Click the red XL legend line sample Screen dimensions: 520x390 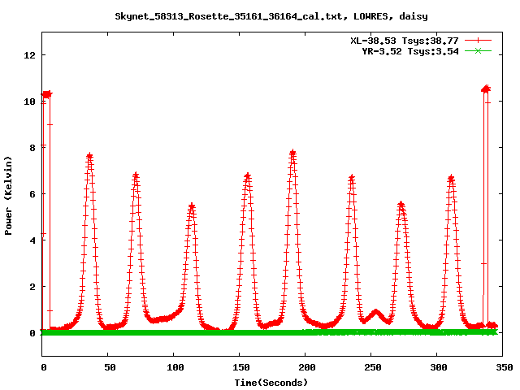[478, 40]
